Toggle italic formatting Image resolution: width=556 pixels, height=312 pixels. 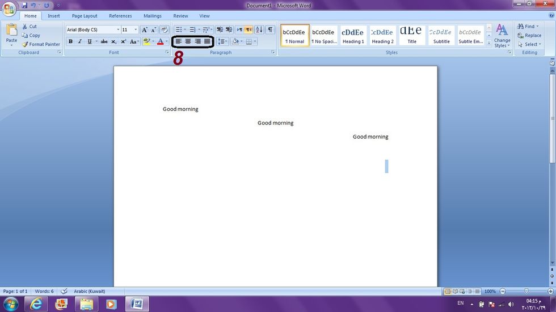coord(79,41)
